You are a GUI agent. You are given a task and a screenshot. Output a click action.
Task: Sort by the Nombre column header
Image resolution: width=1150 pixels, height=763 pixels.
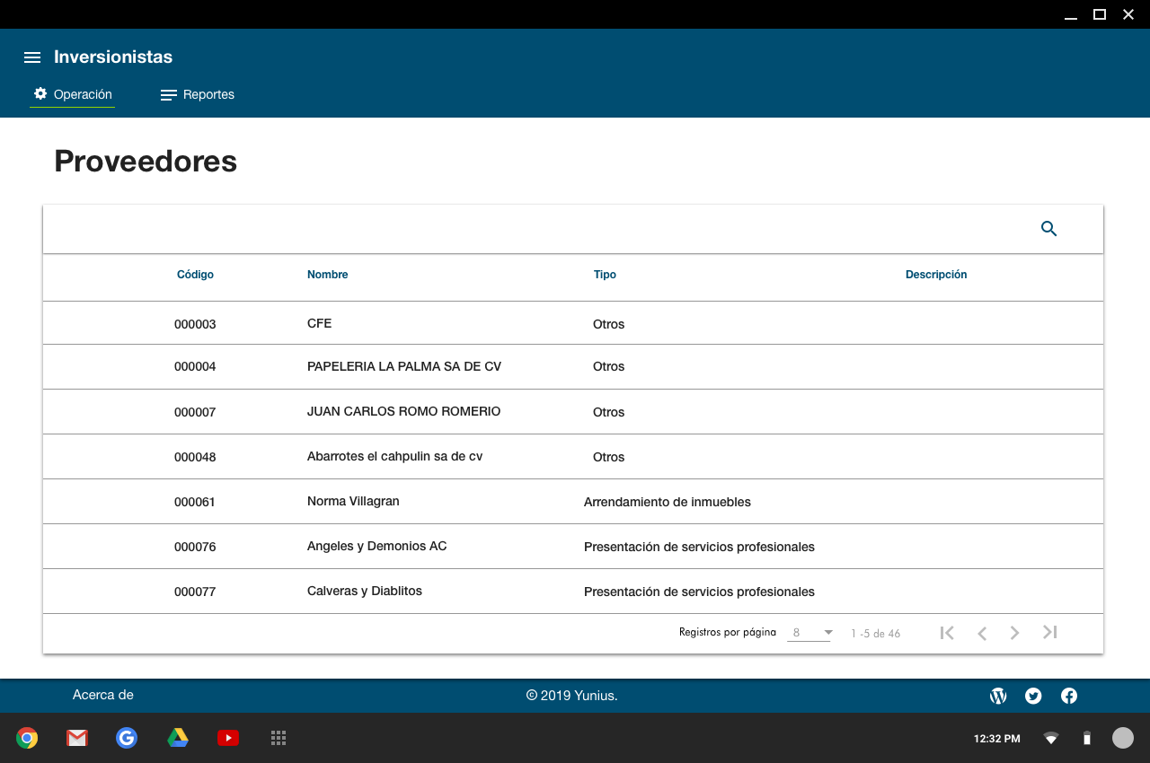point(327,275)
